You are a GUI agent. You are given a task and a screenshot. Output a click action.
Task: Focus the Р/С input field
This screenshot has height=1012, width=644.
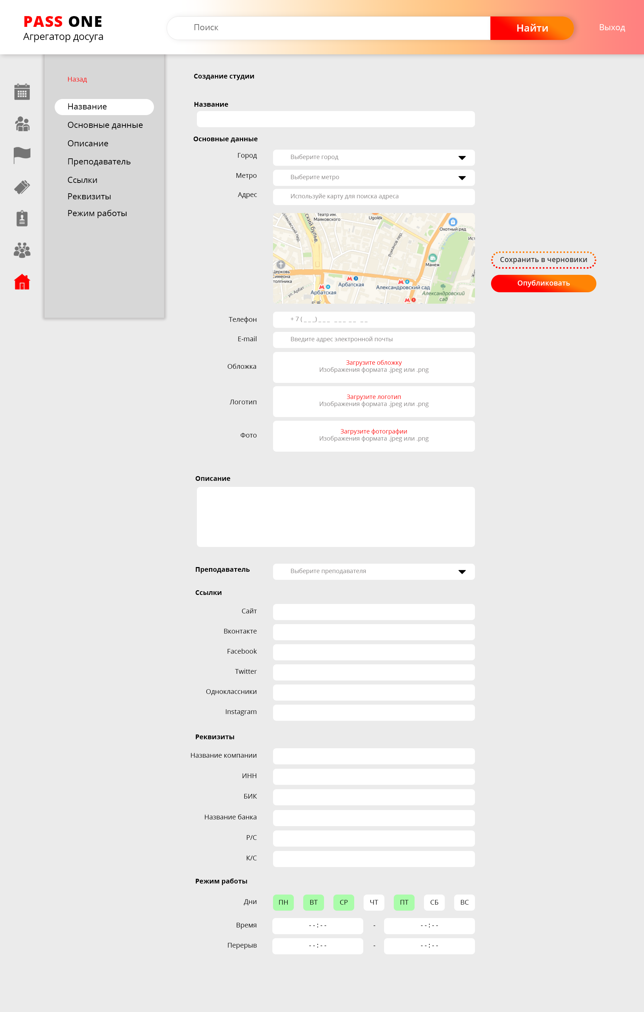[x=374, y=839]
